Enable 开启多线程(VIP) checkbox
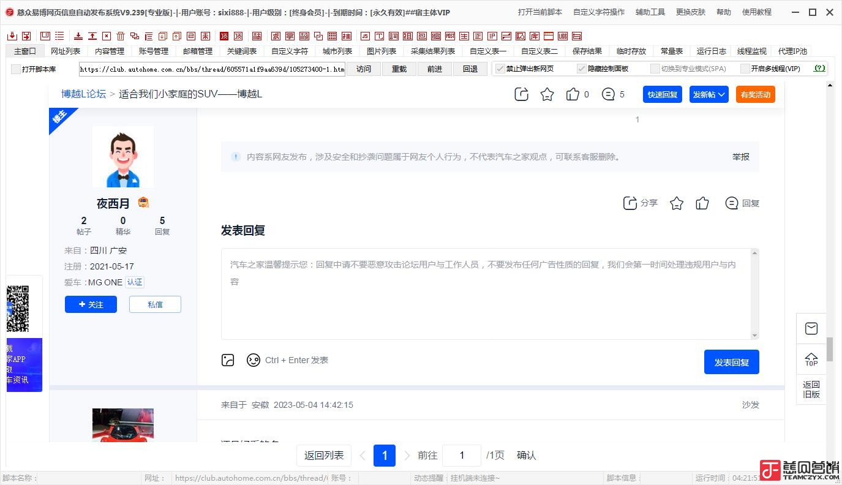The image size is (842, 485). point(745,69)
